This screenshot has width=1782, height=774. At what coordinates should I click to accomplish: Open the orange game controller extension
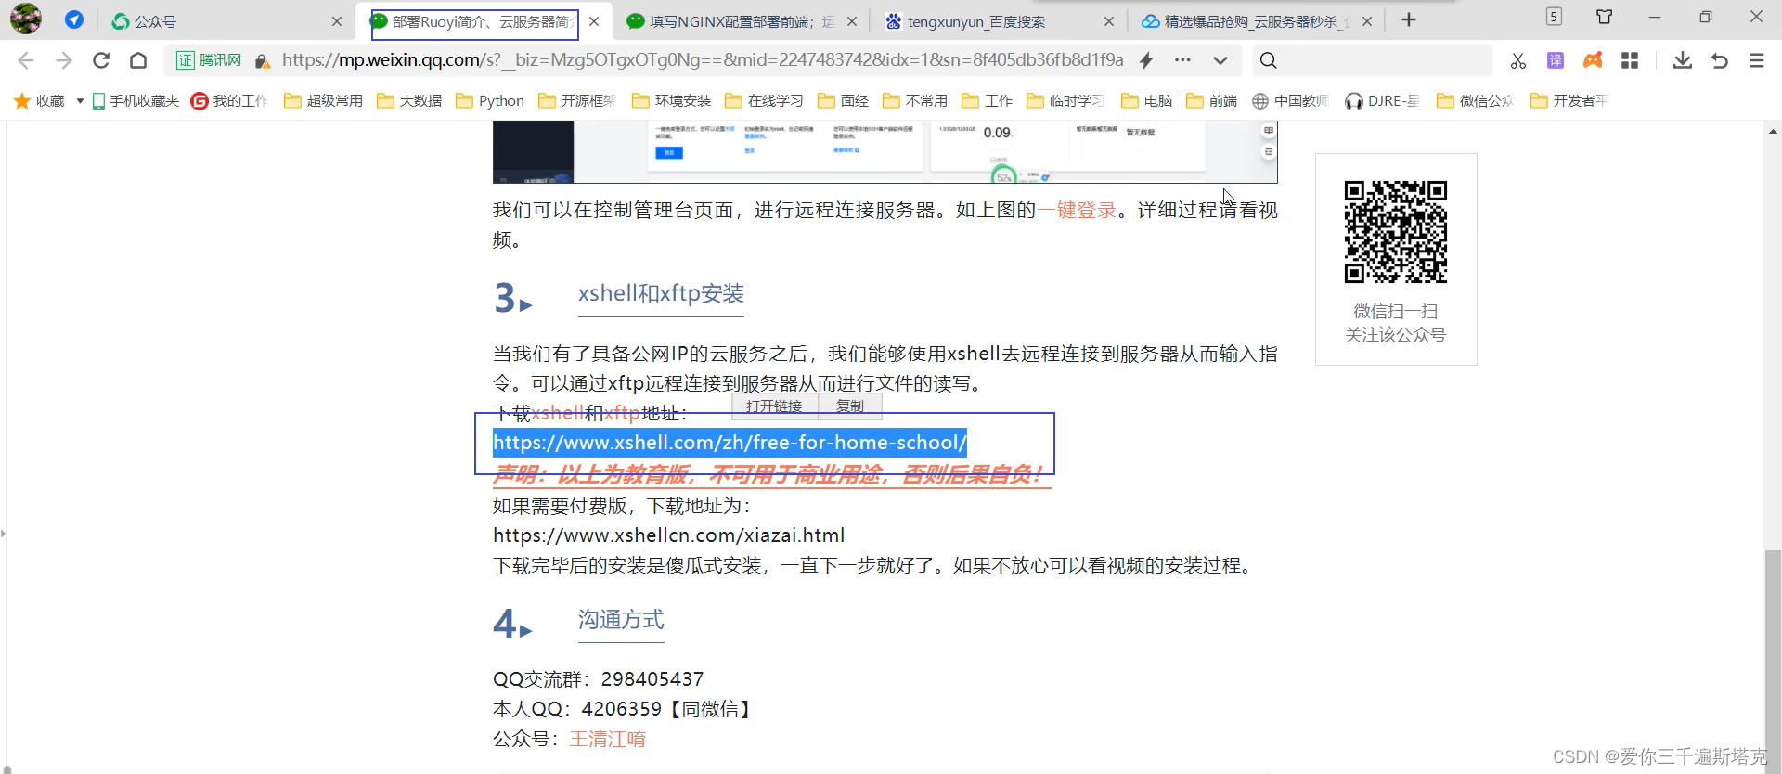pyautogui.click(x=1593, y=60)
